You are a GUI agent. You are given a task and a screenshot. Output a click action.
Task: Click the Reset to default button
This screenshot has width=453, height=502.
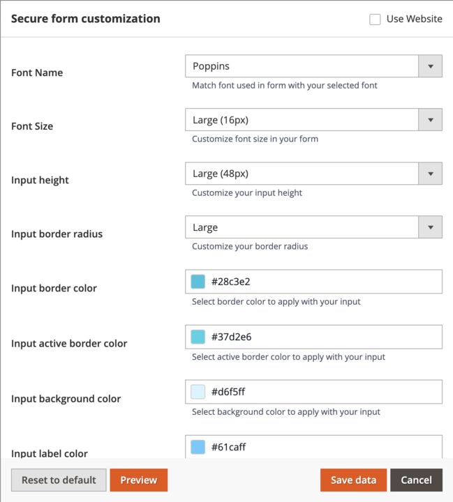pyautogui.click(x=59, y=480)
